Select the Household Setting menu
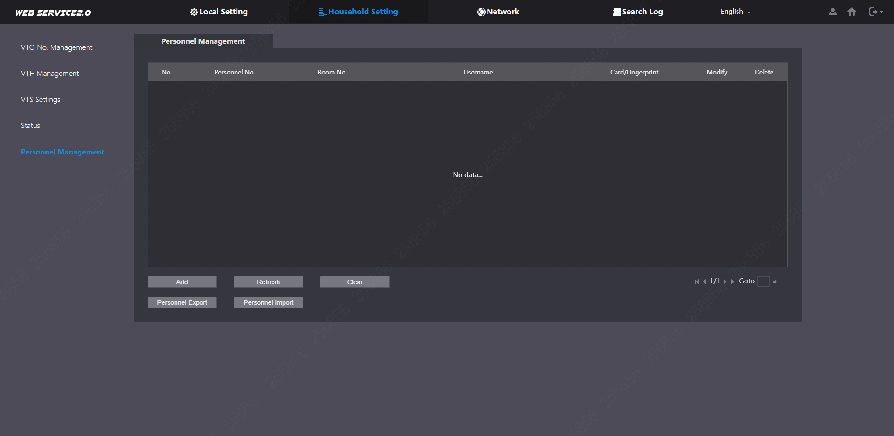Viewport: 894px width, 436px height. [x=358, y=12]
